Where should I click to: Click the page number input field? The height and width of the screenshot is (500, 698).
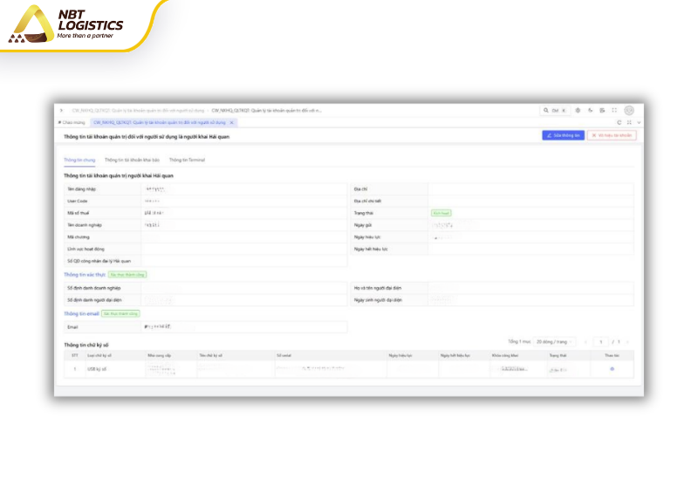pyautogui.click(x=601, y=342)
